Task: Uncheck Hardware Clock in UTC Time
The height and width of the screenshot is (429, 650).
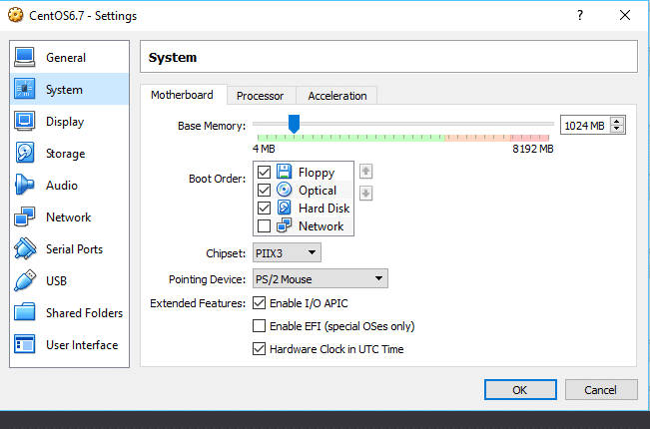Action: 261,349
